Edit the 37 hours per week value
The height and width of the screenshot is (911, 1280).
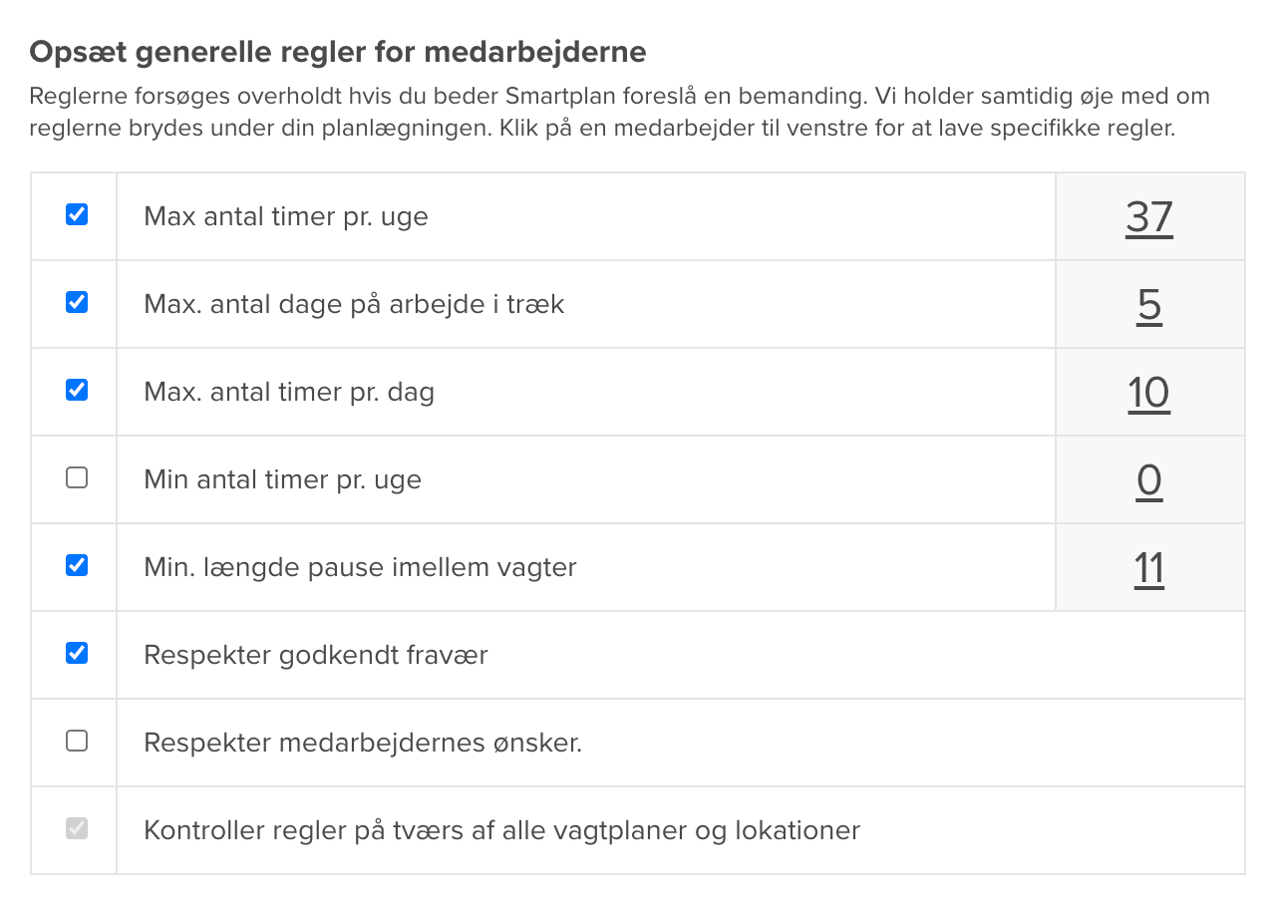1149,217
